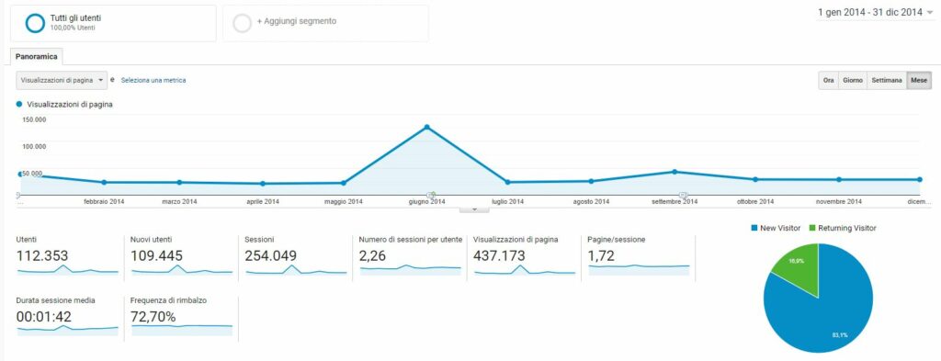
Task: Open the Panoramica tab
Action: point(37,56)
